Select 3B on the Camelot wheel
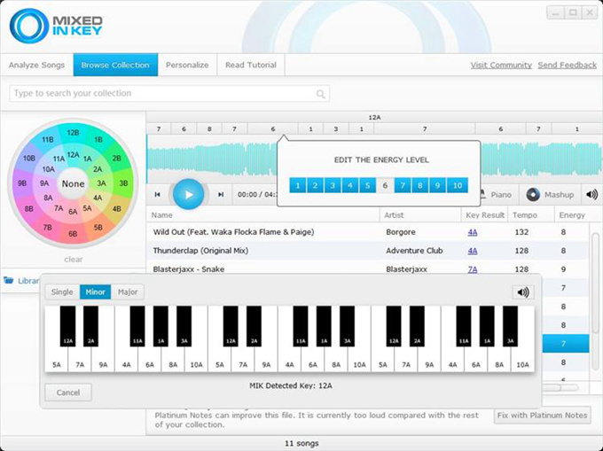This screenshot has height=451, width=603. pos(123,183)
